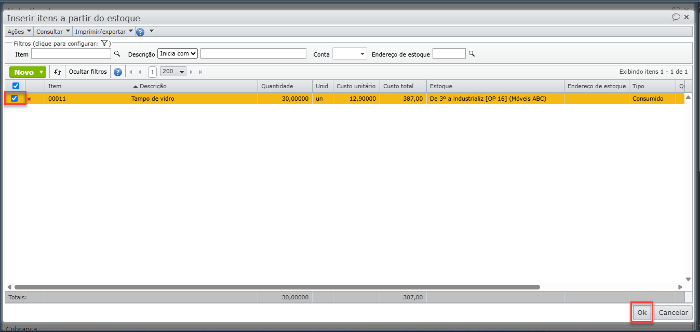Image resolution: width=700 pixels, height=332 pixels.
Task: Go to first page arrow icon
Action: tap(130, 72)
